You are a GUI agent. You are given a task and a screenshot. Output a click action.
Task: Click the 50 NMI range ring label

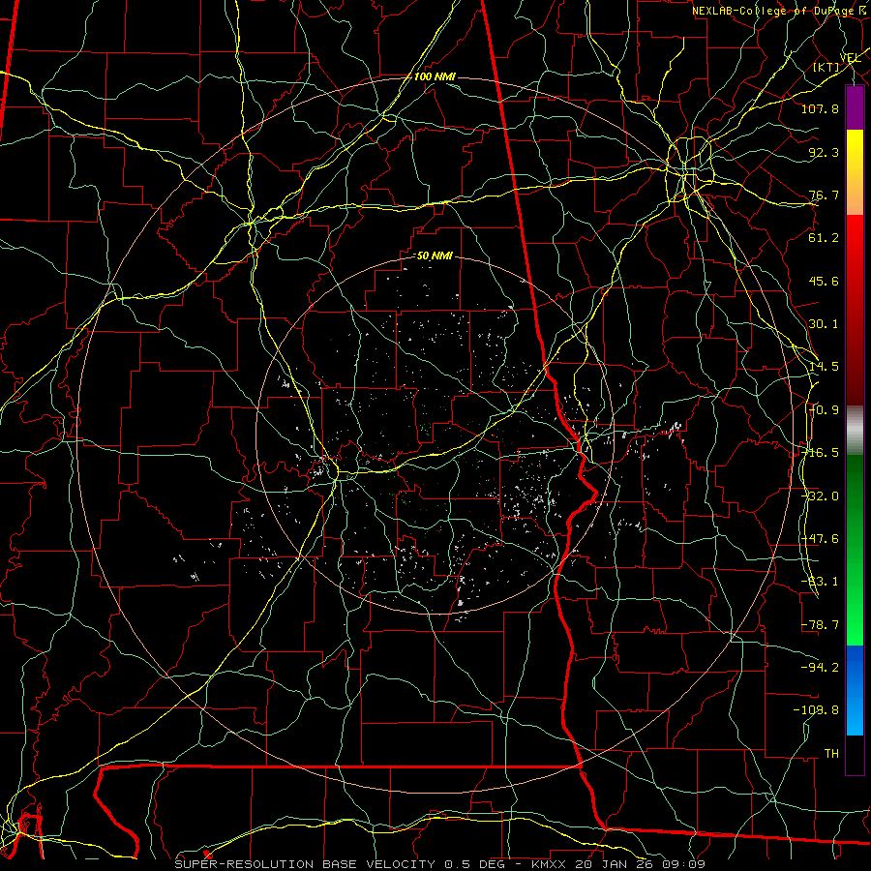coord(435,256)
